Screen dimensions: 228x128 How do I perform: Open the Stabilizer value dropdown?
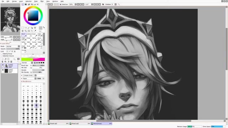[x=115, y=4]
